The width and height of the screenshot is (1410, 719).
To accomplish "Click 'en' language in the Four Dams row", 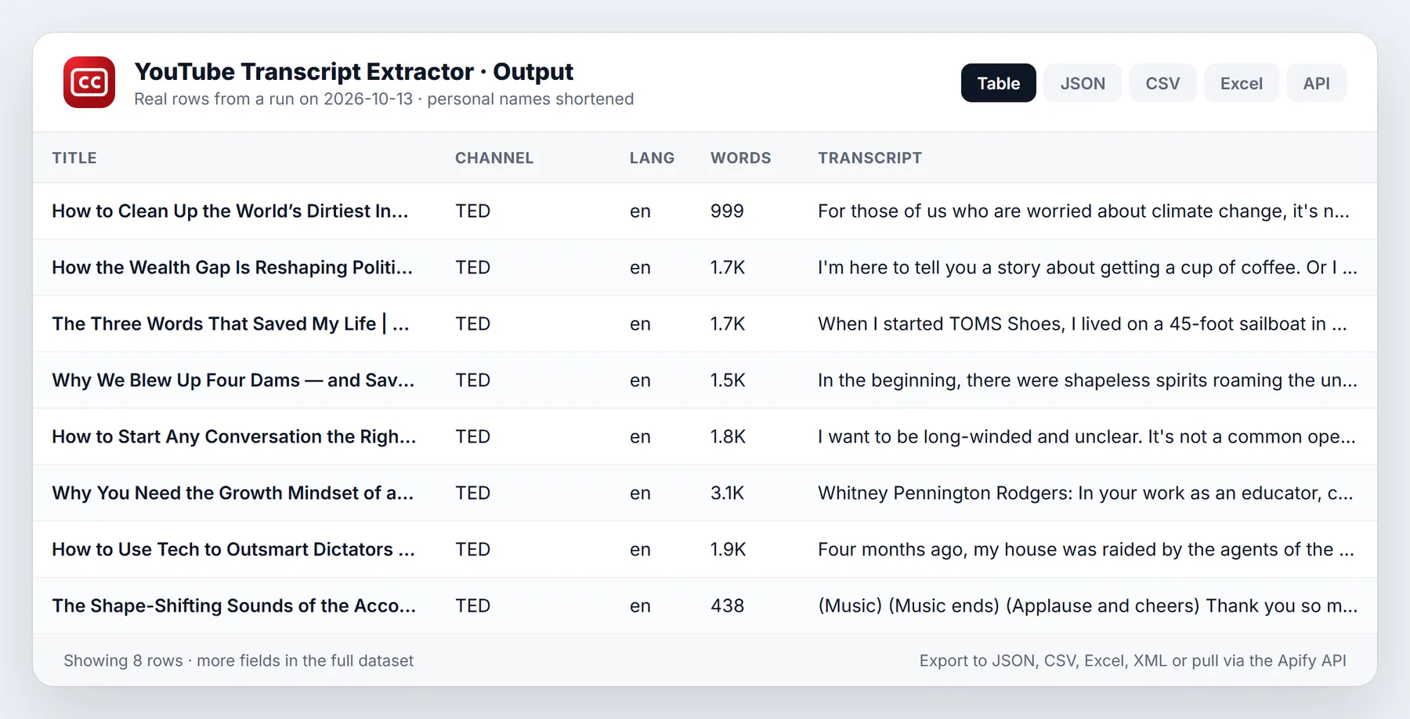I will [x=640, y=380].
